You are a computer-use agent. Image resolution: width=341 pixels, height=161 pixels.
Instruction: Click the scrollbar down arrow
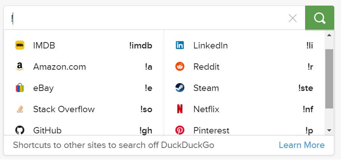click(x=329, y=130)
